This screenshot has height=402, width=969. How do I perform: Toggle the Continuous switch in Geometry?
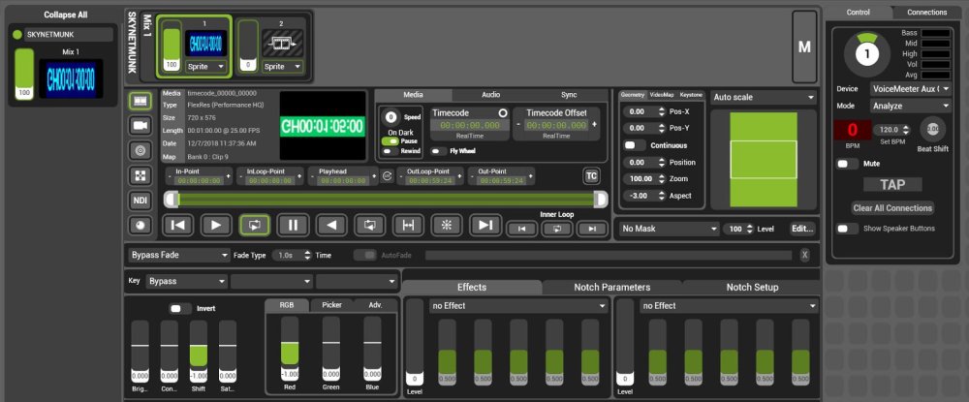pos(634,145)
